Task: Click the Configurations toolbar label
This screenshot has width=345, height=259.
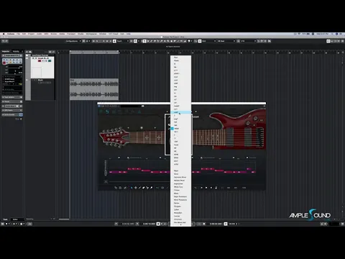Action: coord(72,41)
